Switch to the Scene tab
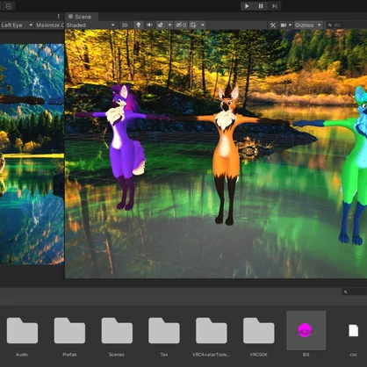367x367 pixels. [82, 17]
